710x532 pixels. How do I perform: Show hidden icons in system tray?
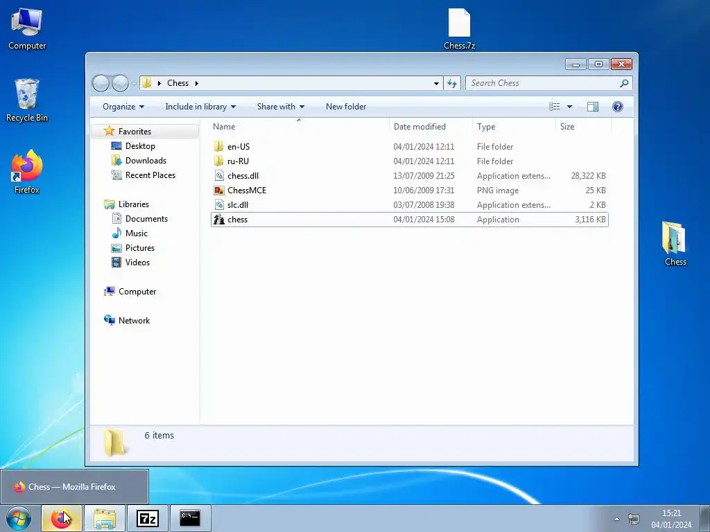616,519
